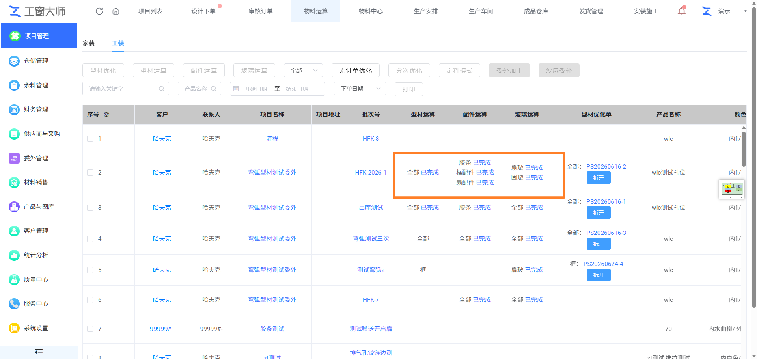This screenshot has height=359, width=757.
Task: Open 服务中心 sidebar icon
Action: click(14, 304)
